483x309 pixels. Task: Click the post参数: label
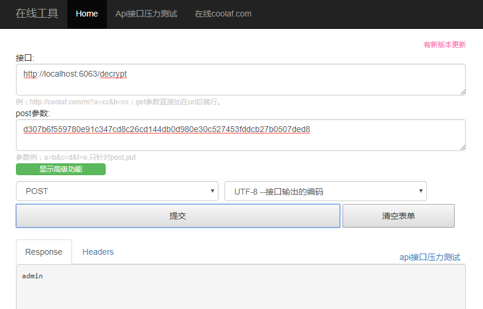[32, 114]
